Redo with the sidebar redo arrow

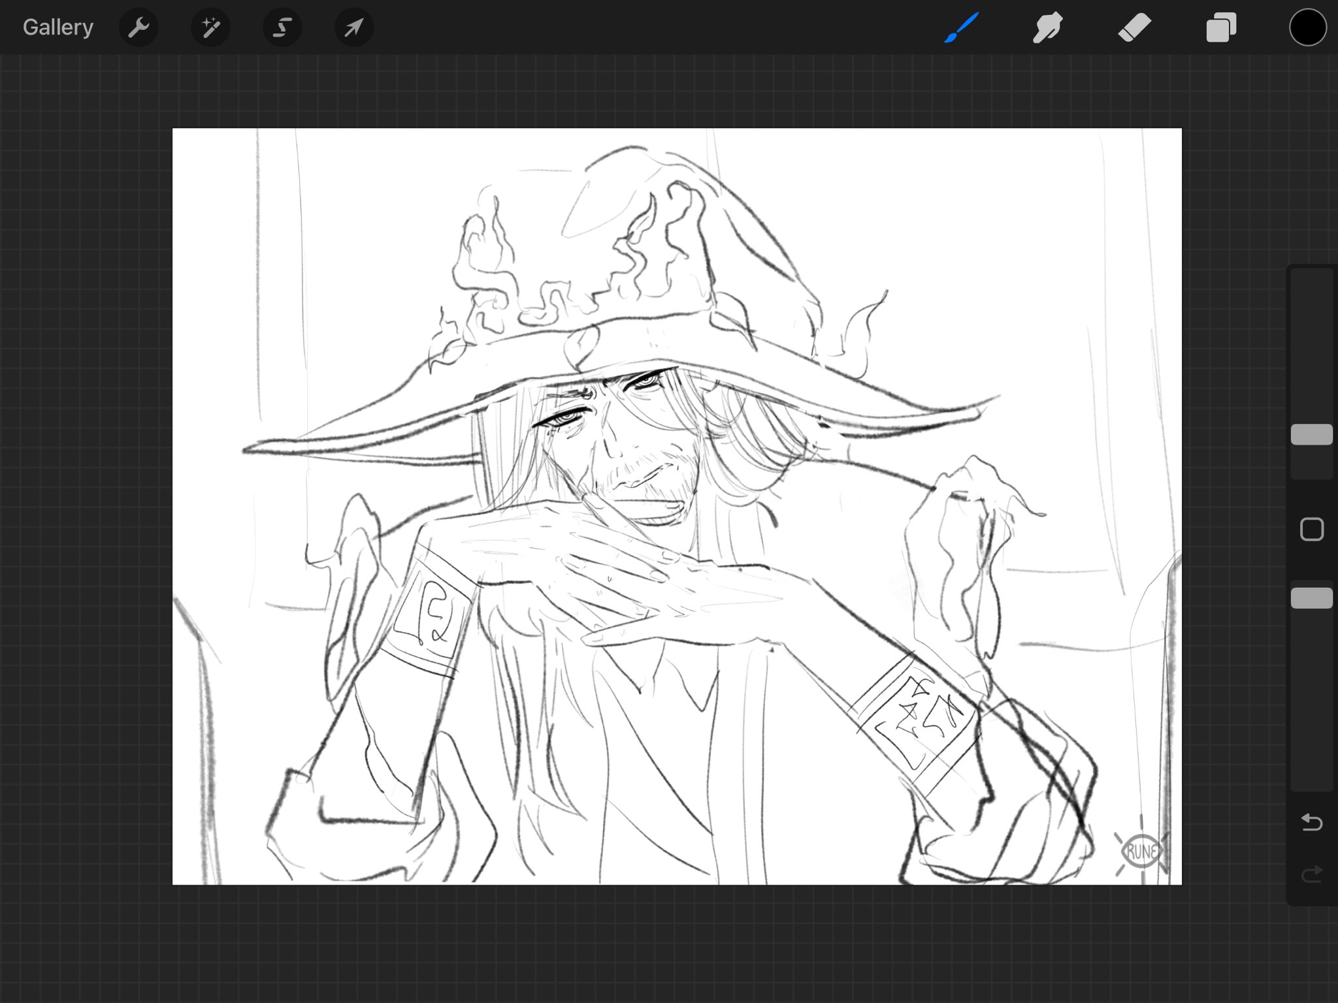pos(1311,874)
